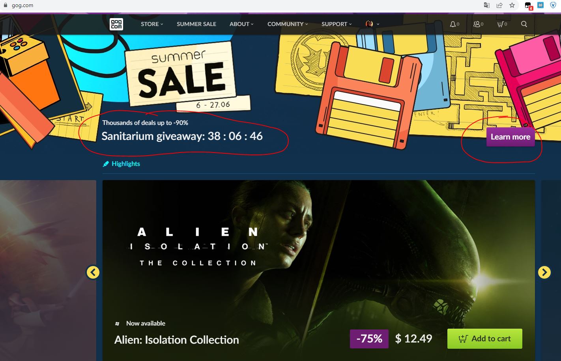Click the Learn more button

point(511,137)
